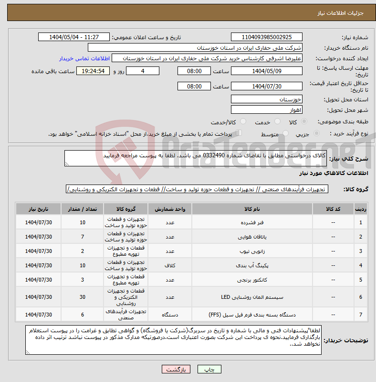This screenshot has width=376, height=382.
Task: Click the unit cell کلاف
Action: pyautogui.click(x=170, y=265)
